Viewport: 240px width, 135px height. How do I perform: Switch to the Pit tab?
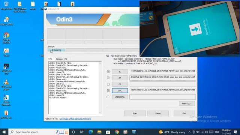coord(66,59)
